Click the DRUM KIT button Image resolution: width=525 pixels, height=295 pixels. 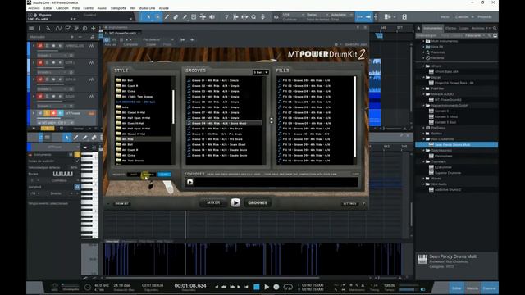point(121,203)
